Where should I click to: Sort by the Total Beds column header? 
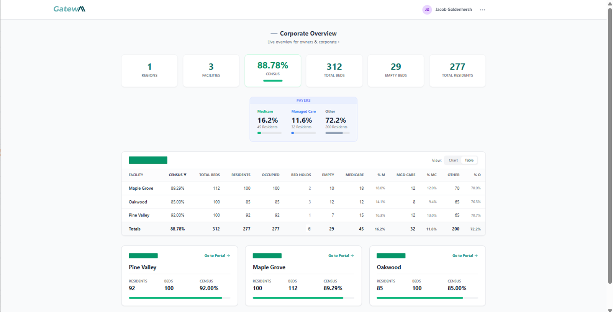[209, 175]
